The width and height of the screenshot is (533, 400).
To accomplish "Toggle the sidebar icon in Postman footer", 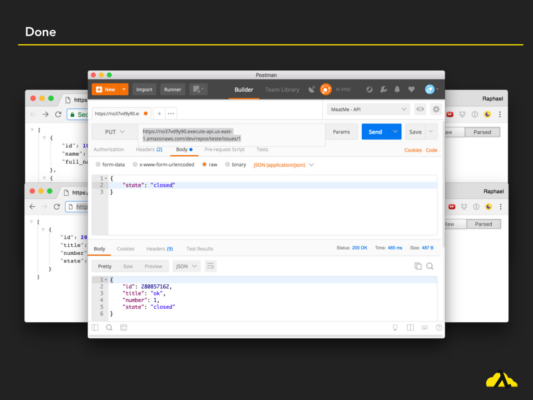I will point(95,328).
